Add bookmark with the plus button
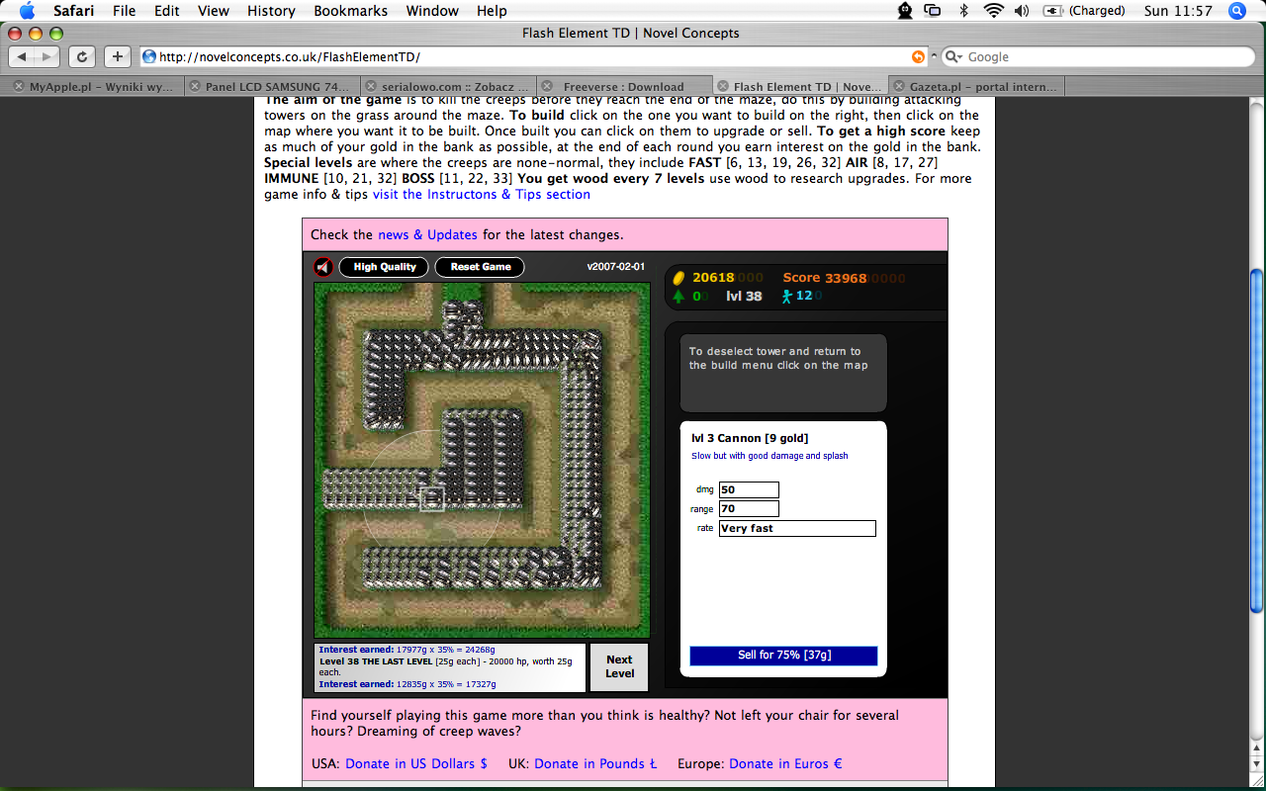Image resolution: width=1266 pixels, height=791 pixels. 117,57
